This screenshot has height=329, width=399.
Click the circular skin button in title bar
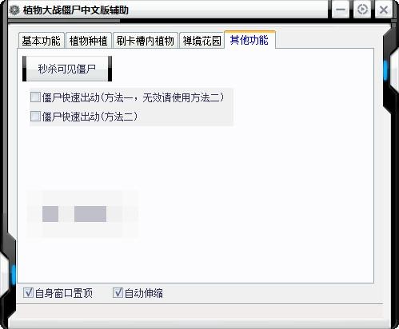[x=362, y=10]
